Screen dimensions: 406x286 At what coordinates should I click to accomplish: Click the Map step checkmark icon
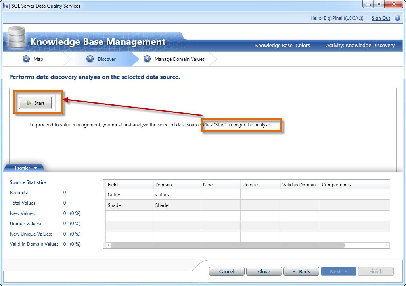[26, 59]
